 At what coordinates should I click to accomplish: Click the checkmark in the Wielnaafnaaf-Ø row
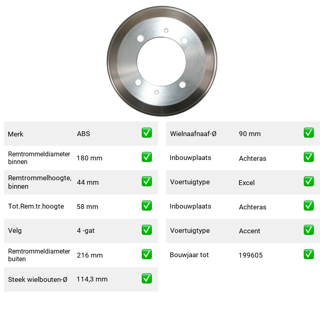(309, 133)
